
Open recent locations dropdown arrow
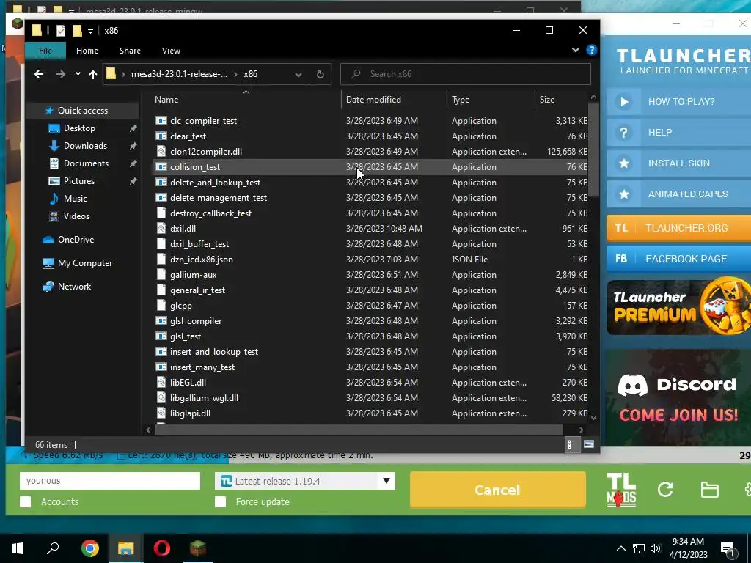click(78, 74)
